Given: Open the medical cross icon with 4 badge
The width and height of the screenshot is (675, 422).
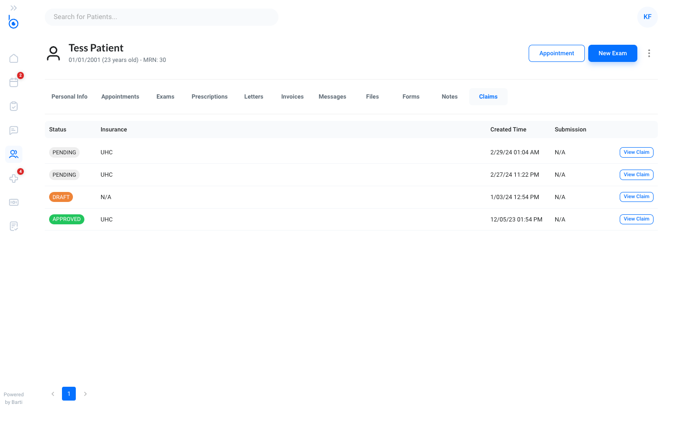Looking at the screenshot, I should 14,178.
